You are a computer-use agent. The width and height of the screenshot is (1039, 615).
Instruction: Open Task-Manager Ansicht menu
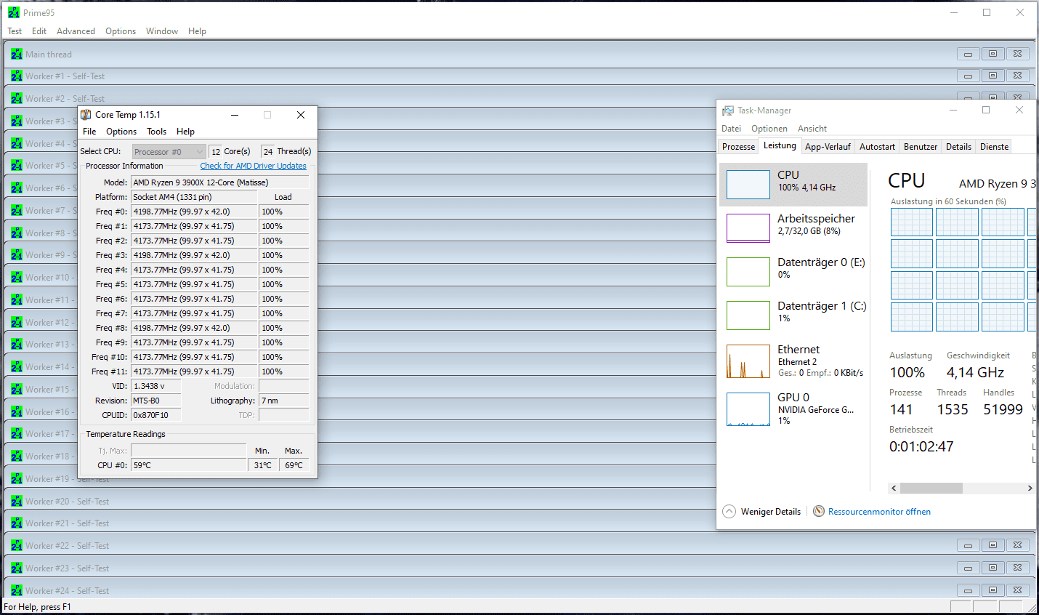(x=812, y=129)
